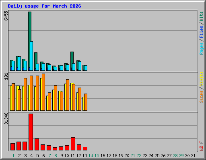Select day 16 on the x-axis
The image size is (206, 160).
[x=103, y=156]
